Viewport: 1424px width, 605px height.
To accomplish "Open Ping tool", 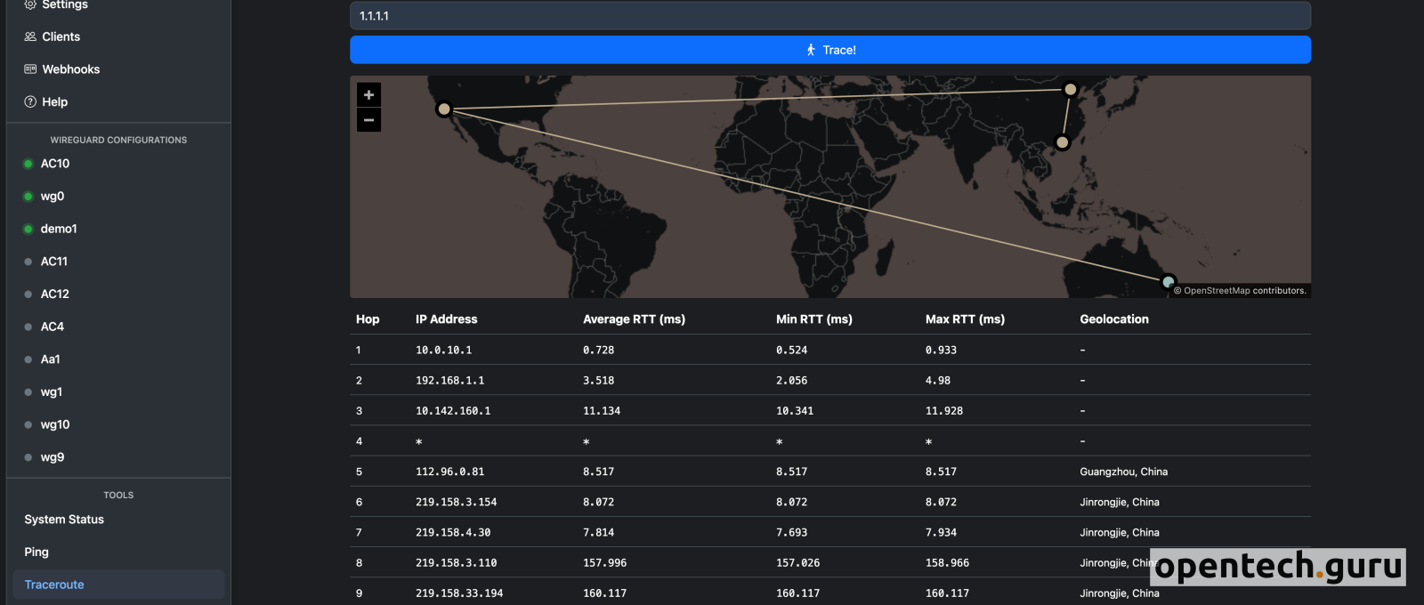I will click(36, 552).
